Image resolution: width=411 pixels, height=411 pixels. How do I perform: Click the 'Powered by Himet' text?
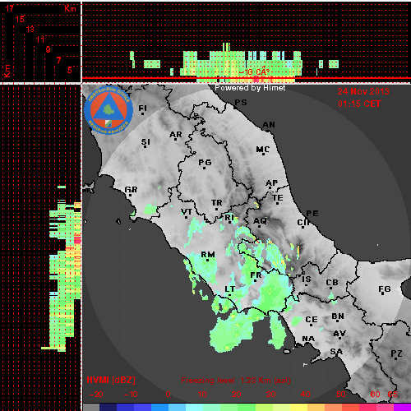coord(250,88)
